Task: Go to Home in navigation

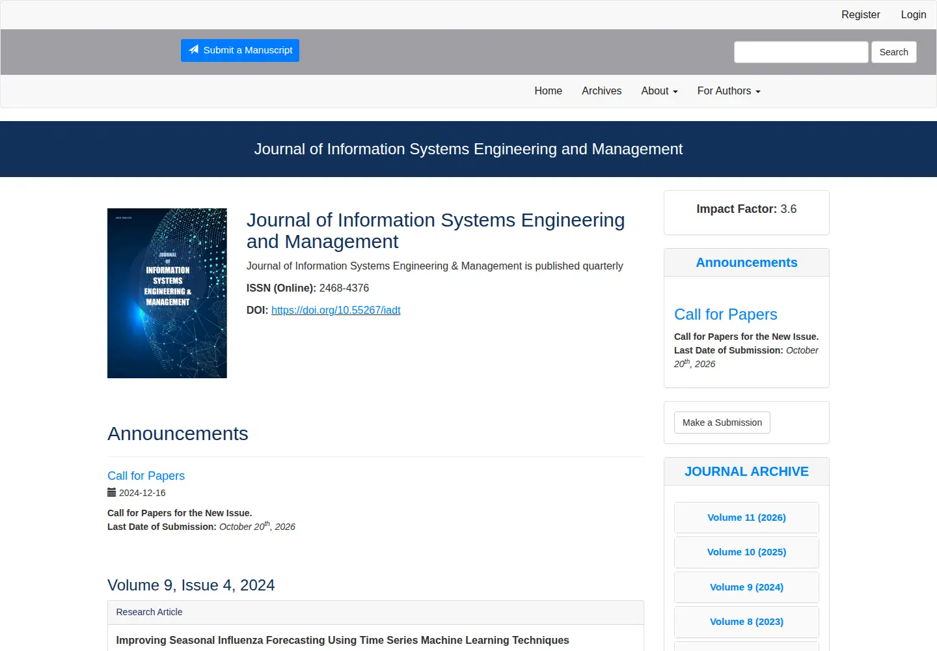Action: [x=548, y=91]
